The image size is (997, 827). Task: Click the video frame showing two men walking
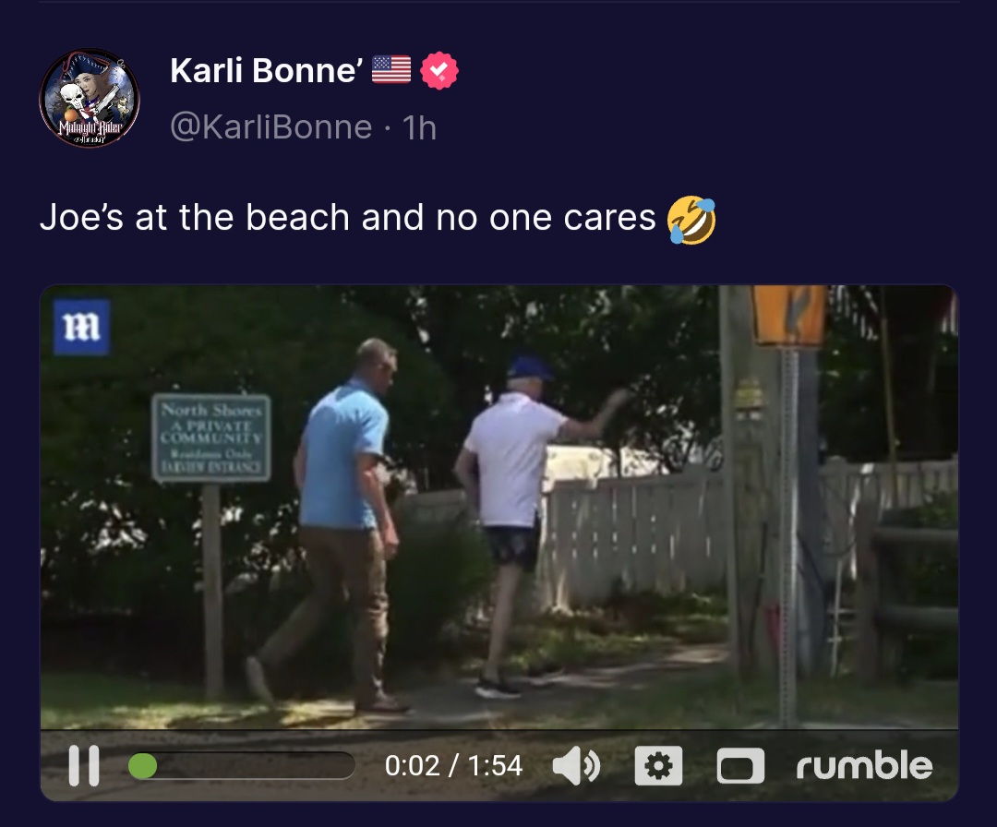click(x=499, y=507)
